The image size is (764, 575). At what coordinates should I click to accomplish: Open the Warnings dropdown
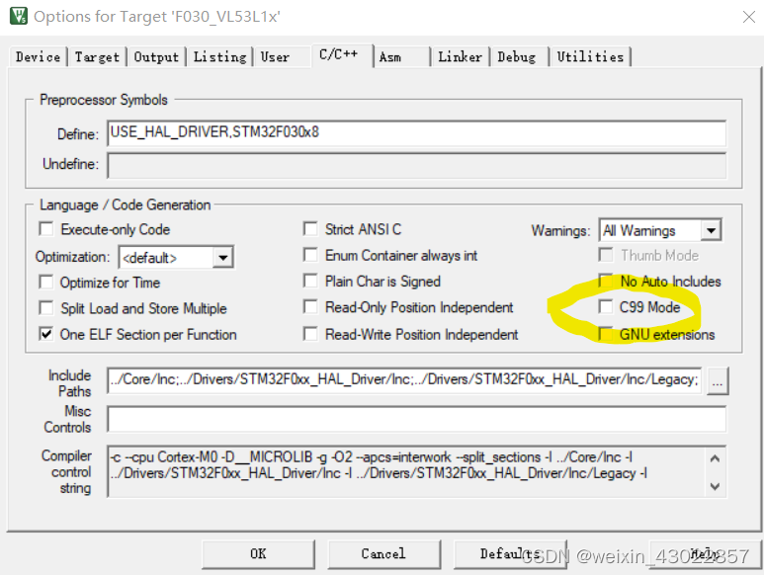tap(712, 230)
